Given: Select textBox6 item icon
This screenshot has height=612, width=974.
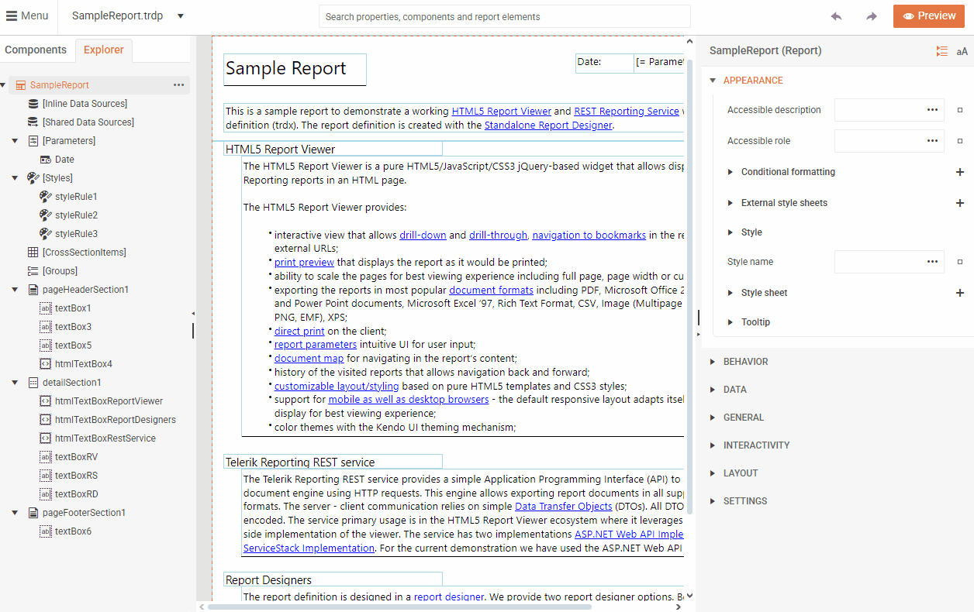Looking at the screenshot, I should click(x=46, y=531).
